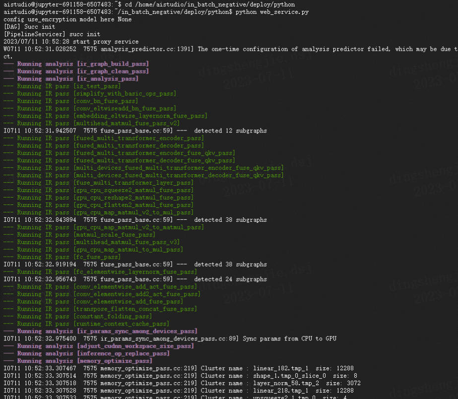Click the ir_graph_build_pass analysis line

pos(76,64)
